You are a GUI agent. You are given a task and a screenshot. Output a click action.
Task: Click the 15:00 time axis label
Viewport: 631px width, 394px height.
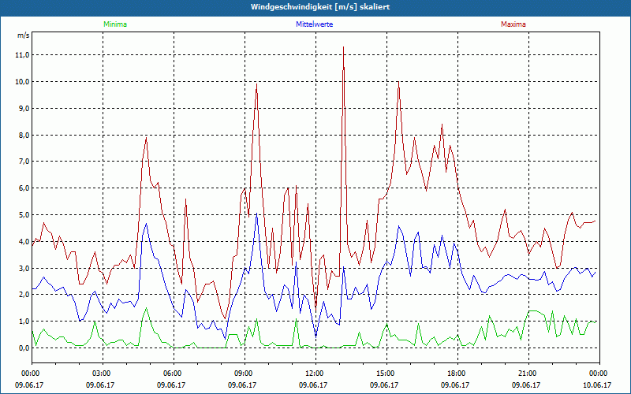[x=386, y=374]
